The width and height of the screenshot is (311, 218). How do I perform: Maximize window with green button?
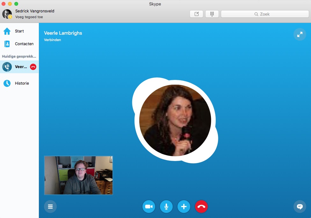point(16,4)
